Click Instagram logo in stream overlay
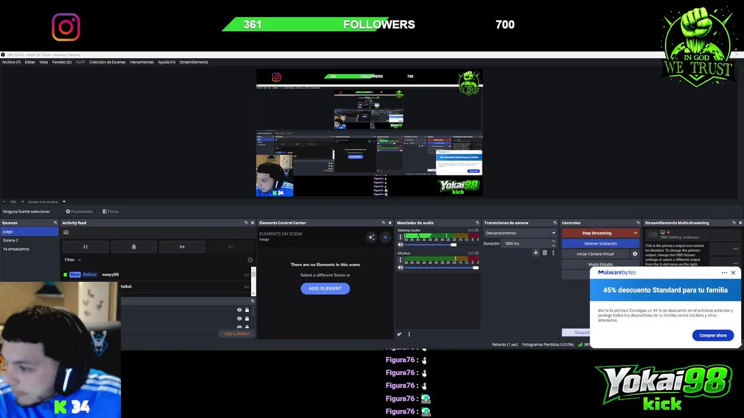This screenshot has height=418, width=744. point(66,27)
